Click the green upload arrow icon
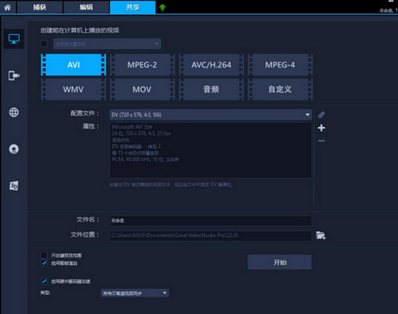This screenshot has width=398, height=314. (x=163, y=7)
